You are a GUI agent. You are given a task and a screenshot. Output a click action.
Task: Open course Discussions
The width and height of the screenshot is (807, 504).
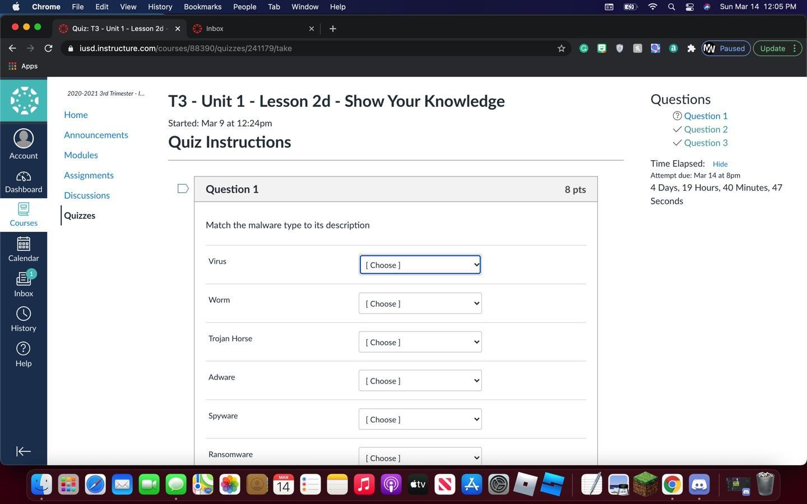[87, 195]
